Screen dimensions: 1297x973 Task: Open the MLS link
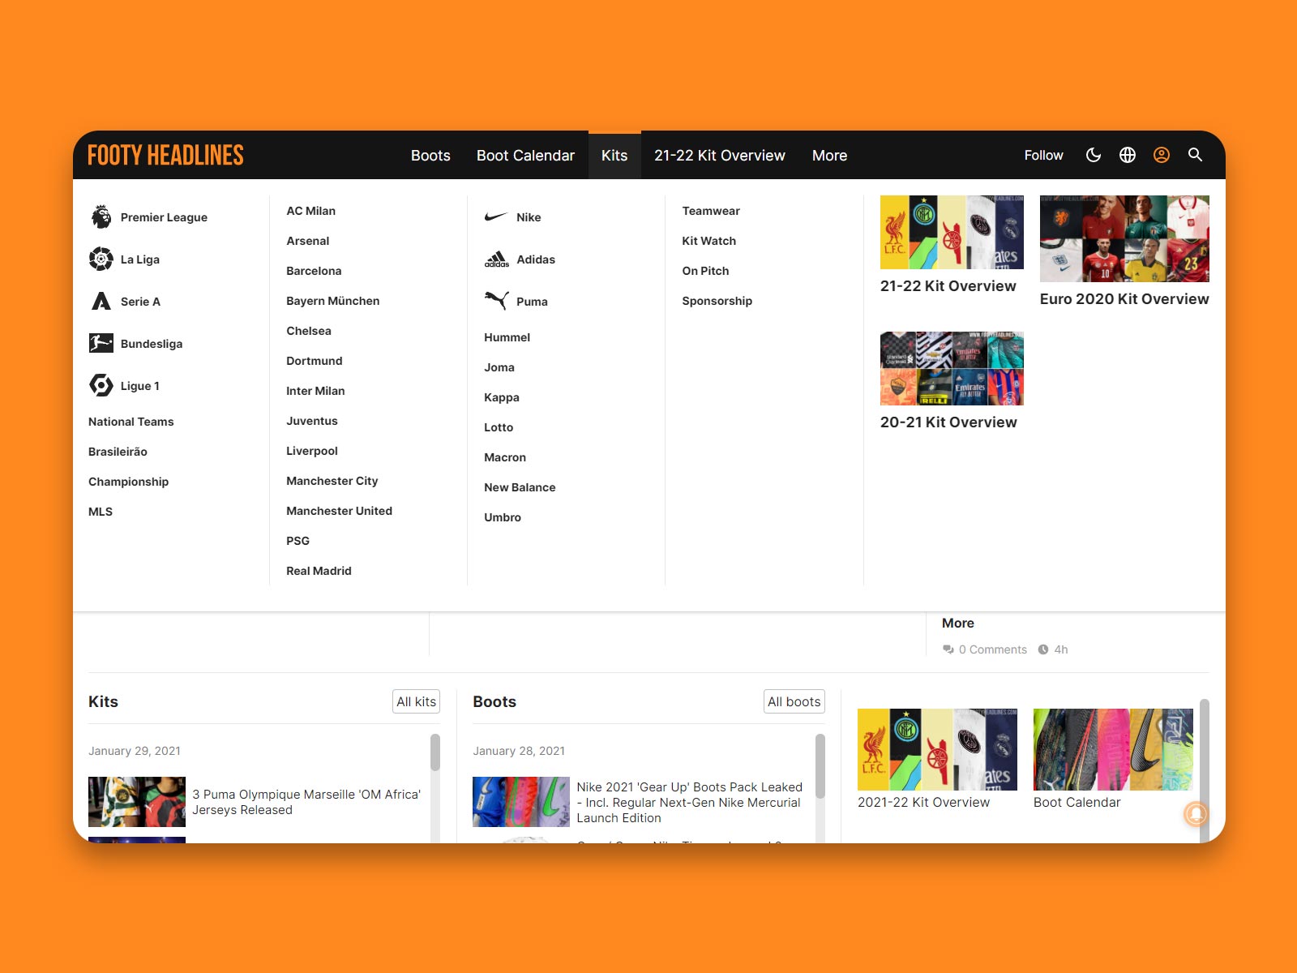101,512
